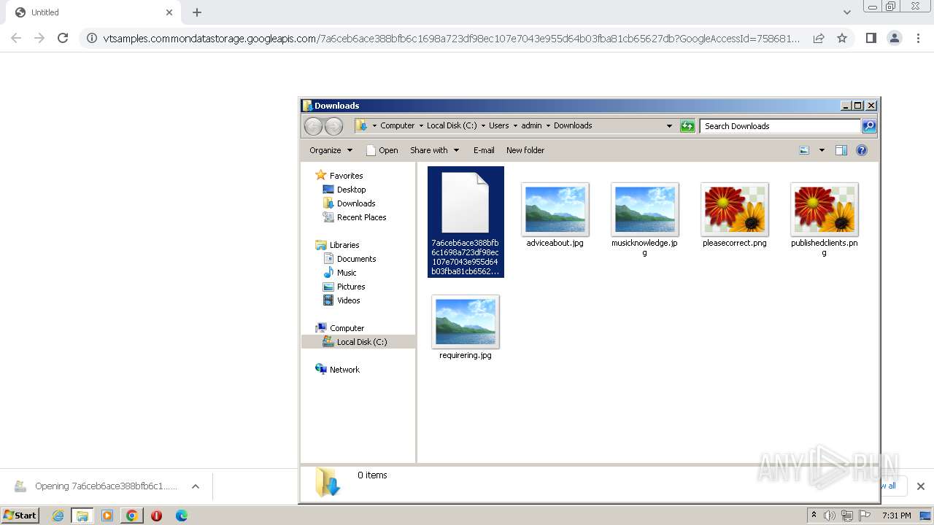Image resolution: width=934 pixels, height=525 pixels.
Task: Click the Open toolbar button
Action: (382, 150)
